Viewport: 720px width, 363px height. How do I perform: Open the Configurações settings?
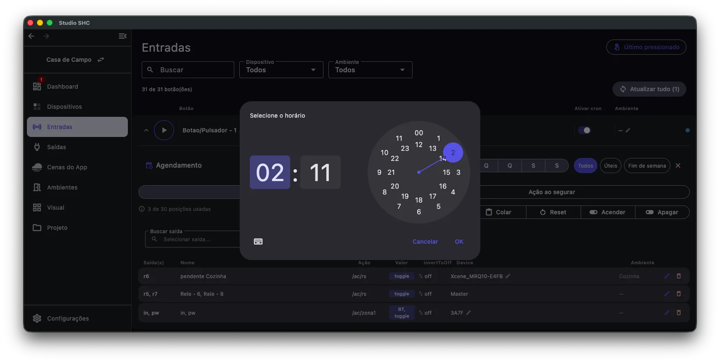pos(77,318)
